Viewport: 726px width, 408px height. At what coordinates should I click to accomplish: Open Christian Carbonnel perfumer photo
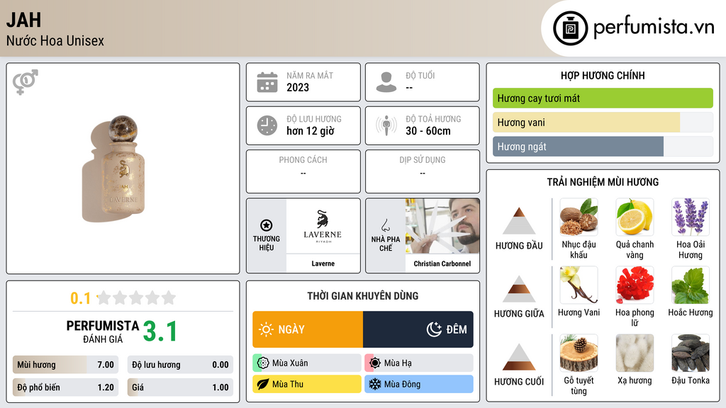tap(442, 226)
